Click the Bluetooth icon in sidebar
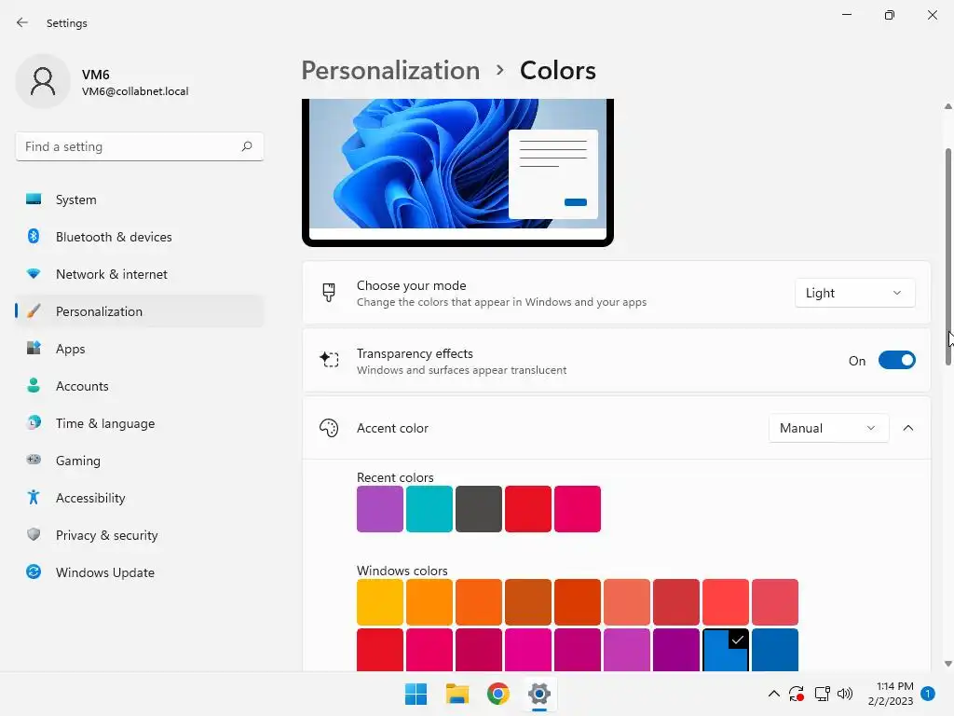This screenshot has width=954, height=716. (34, 236)
